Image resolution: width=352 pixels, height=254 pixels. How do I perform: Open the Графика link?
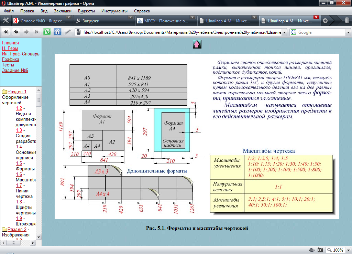[x=11, y=59]
